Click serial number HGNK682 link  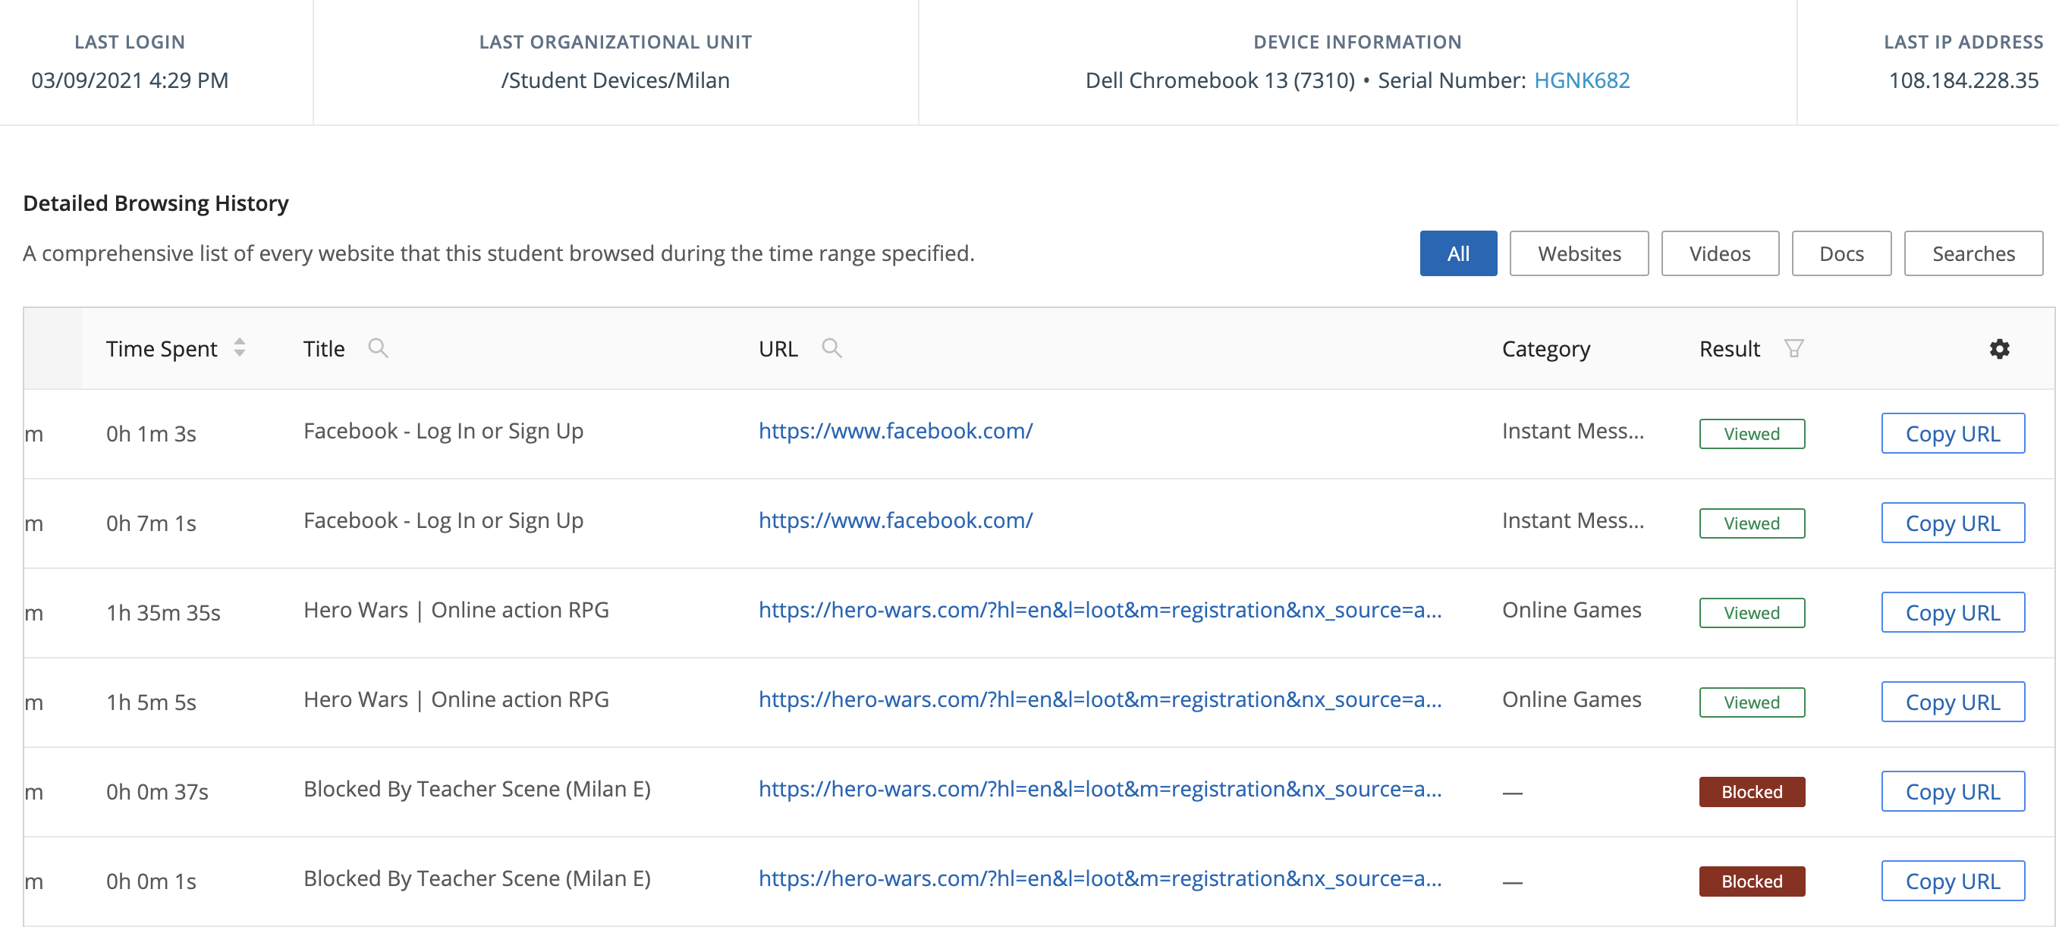click(1581, 80)
